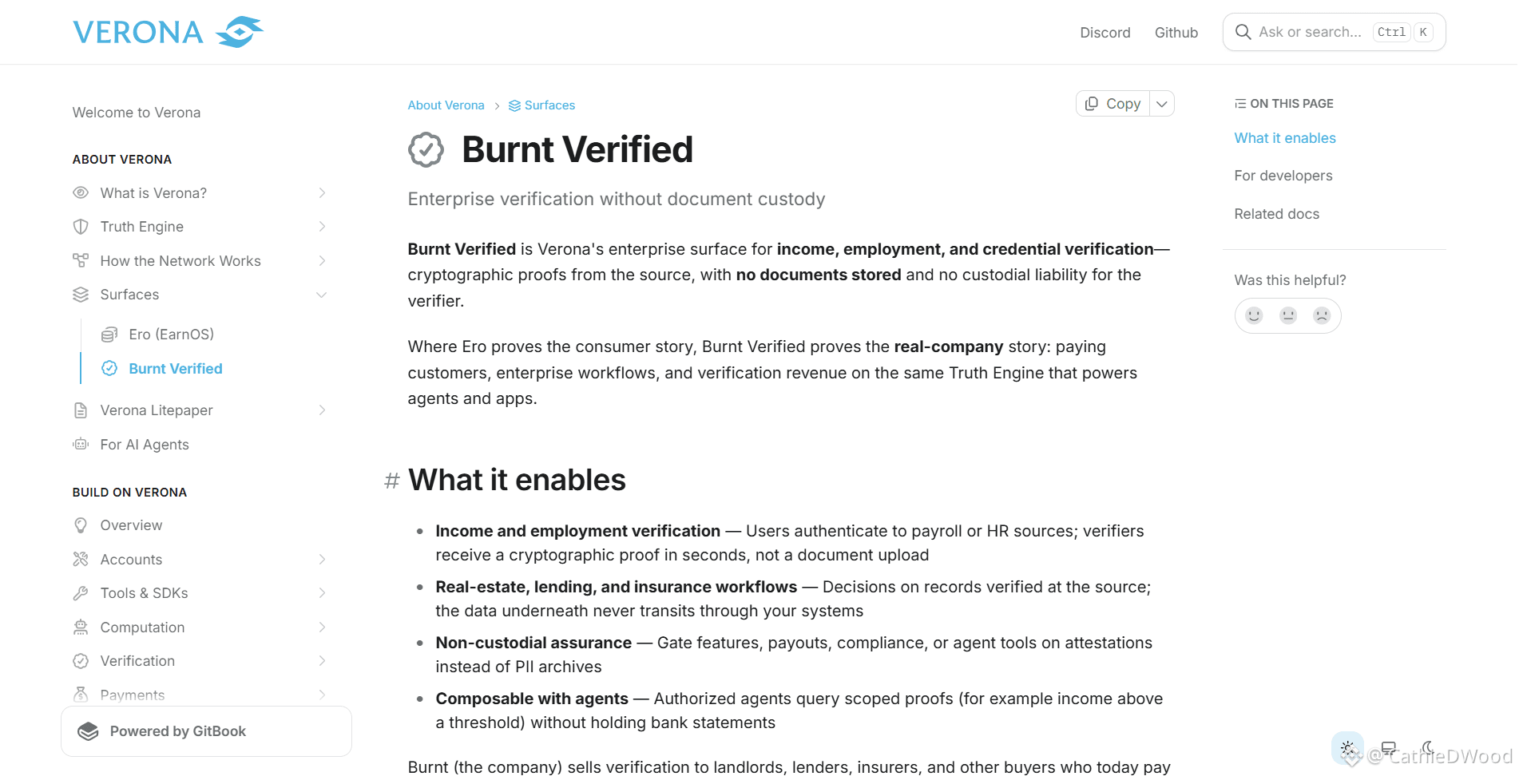Click the document icon beside Verona Litepaper
This screenshot has height=776, width=1519.
(81, 410)
